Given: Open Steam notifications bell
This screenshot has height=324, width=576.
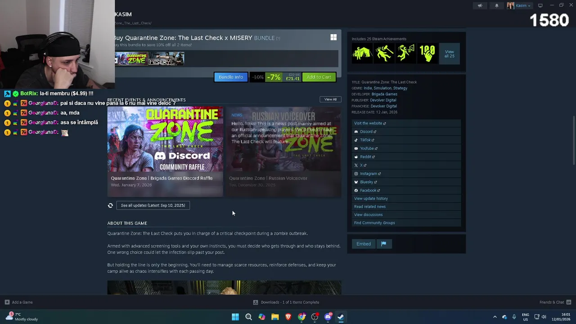Looking at the screenshot, I should pyautogui.click(x=497, y=5).
